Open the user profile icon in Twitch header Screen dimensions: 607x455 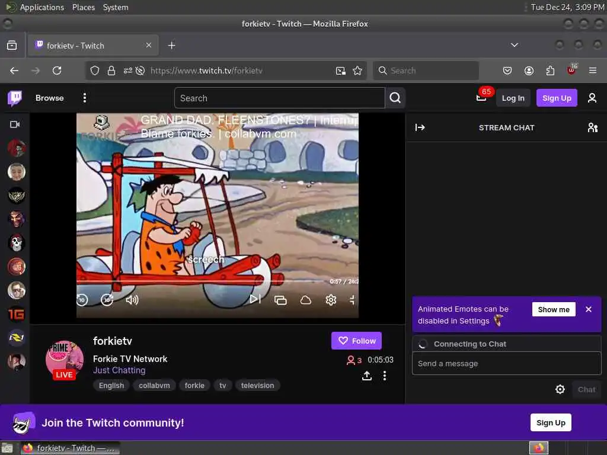point(592,98)
